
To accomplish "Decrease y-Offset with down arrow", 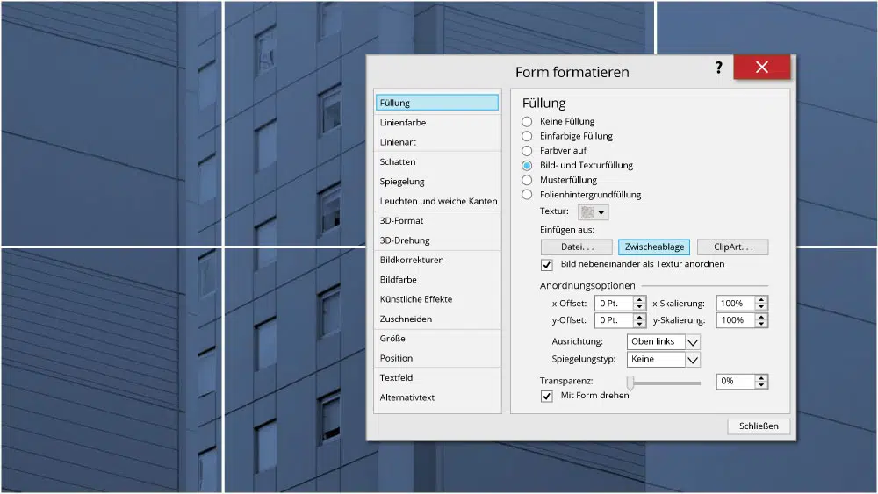I will pos(639,325).
